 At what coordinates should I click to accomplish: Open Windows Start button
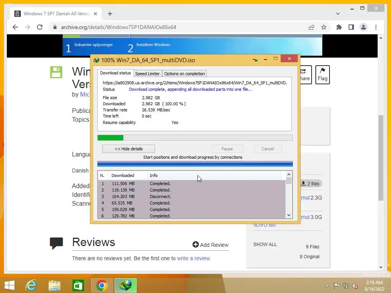tap(10, 285)
